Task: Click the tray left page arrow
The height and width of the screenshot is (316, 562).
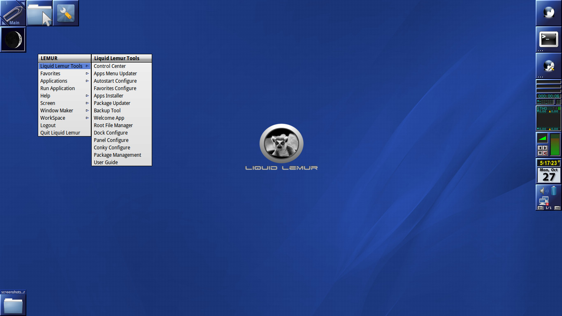Action: point(541,208)
